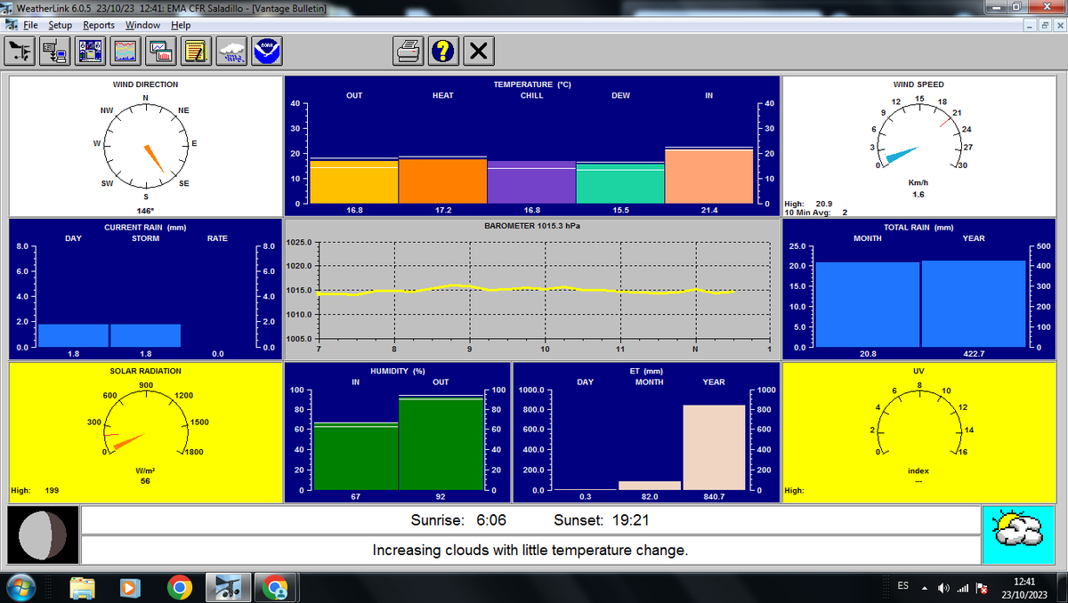Click the volume speaker tray icon
Viewport: 1068px width, 603px height.
pos(944,588)
